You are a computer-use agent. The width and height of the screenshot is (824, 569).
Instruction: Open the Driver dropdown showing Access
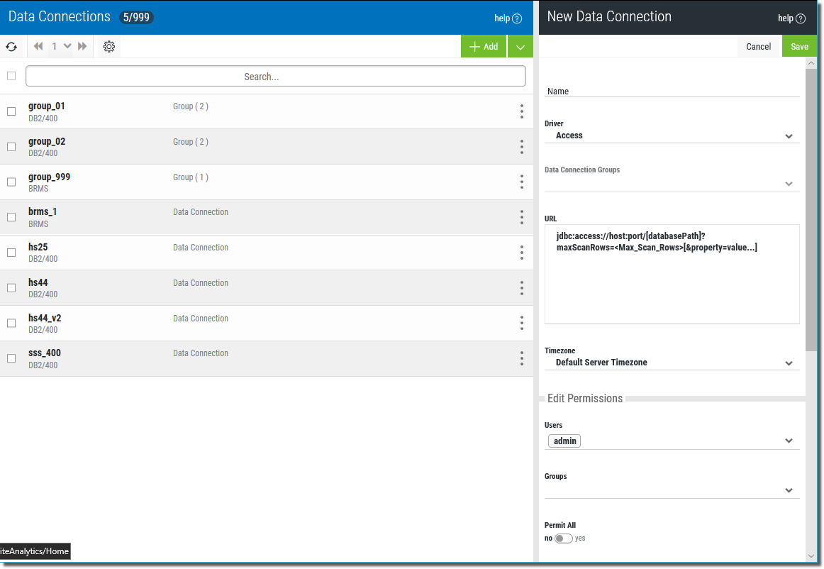(672, 136)
